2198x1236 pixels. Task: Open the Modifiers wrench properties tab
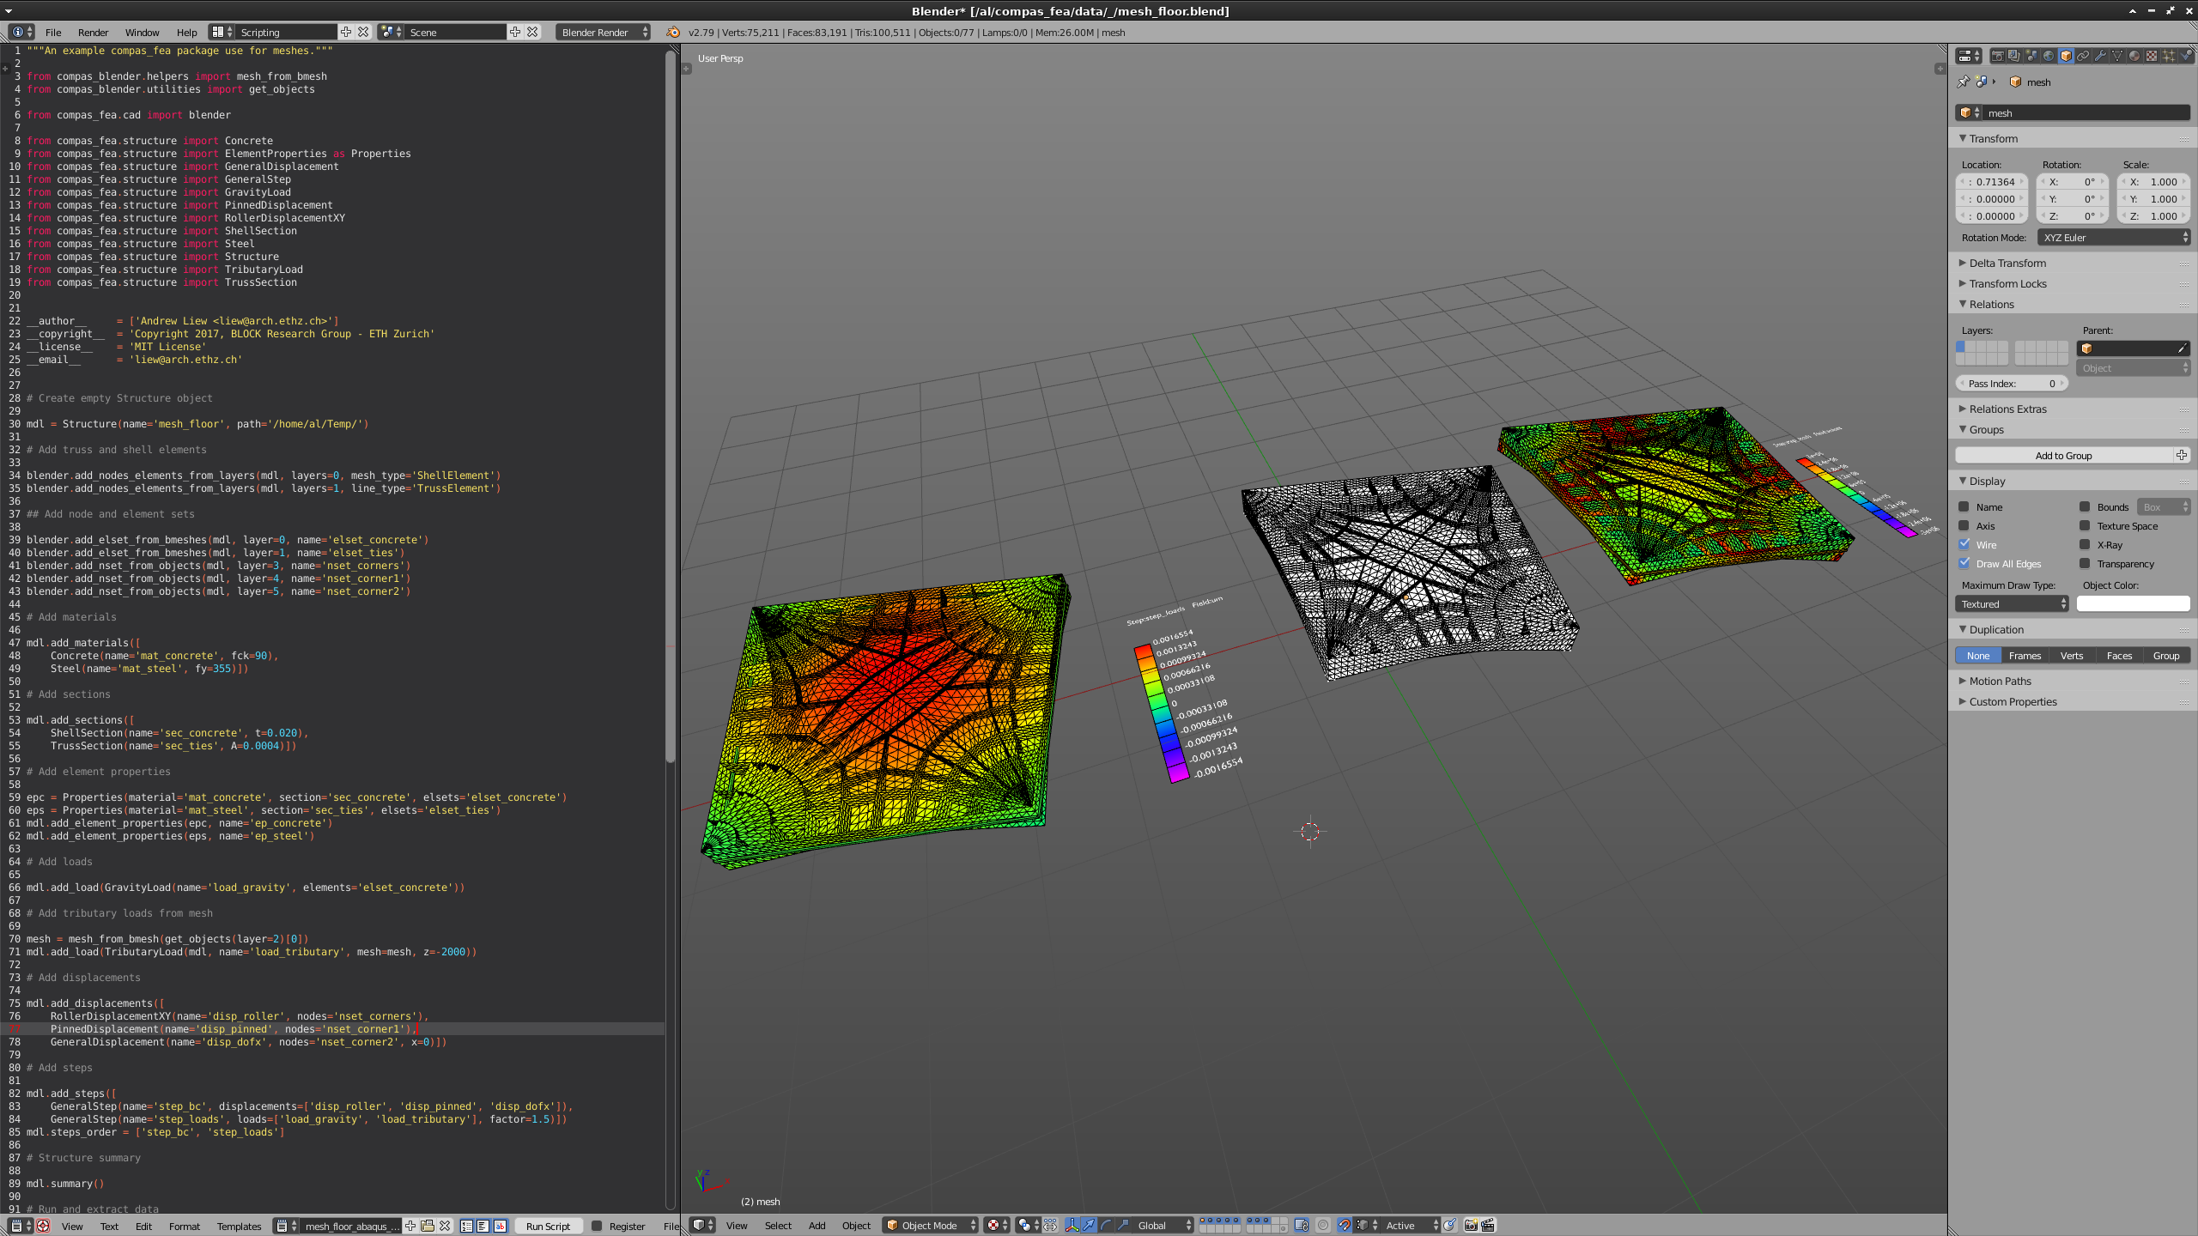pyautogui.click(x=2100, y=55)
